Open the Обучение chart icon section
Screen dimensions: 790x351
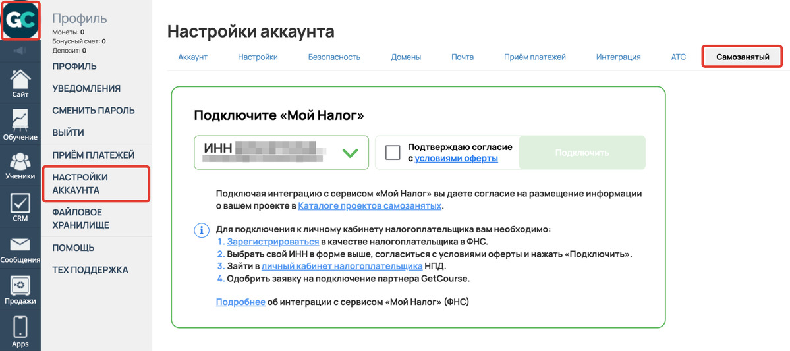click(x=20, y=125)
